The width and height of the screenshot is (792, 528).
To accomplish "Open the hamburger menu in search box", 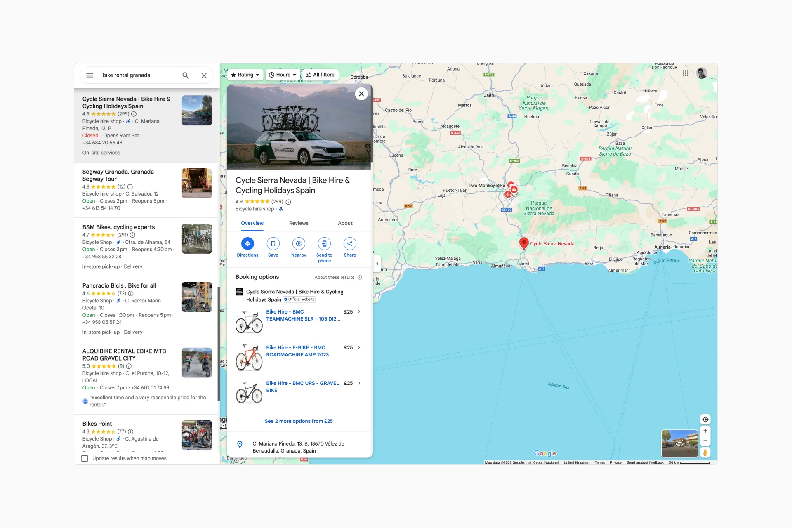I will click(x=90, y=75).
